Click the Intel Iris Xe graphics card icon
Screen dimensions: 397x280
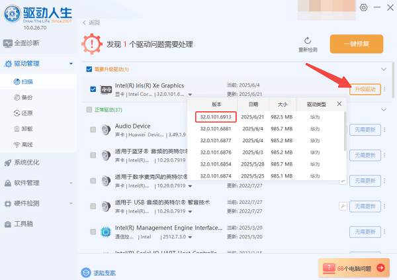[x=106, y=89]
